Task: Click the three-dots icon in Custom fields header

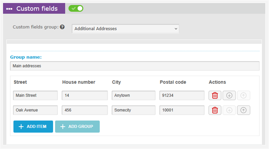Action: click(9, 9)
